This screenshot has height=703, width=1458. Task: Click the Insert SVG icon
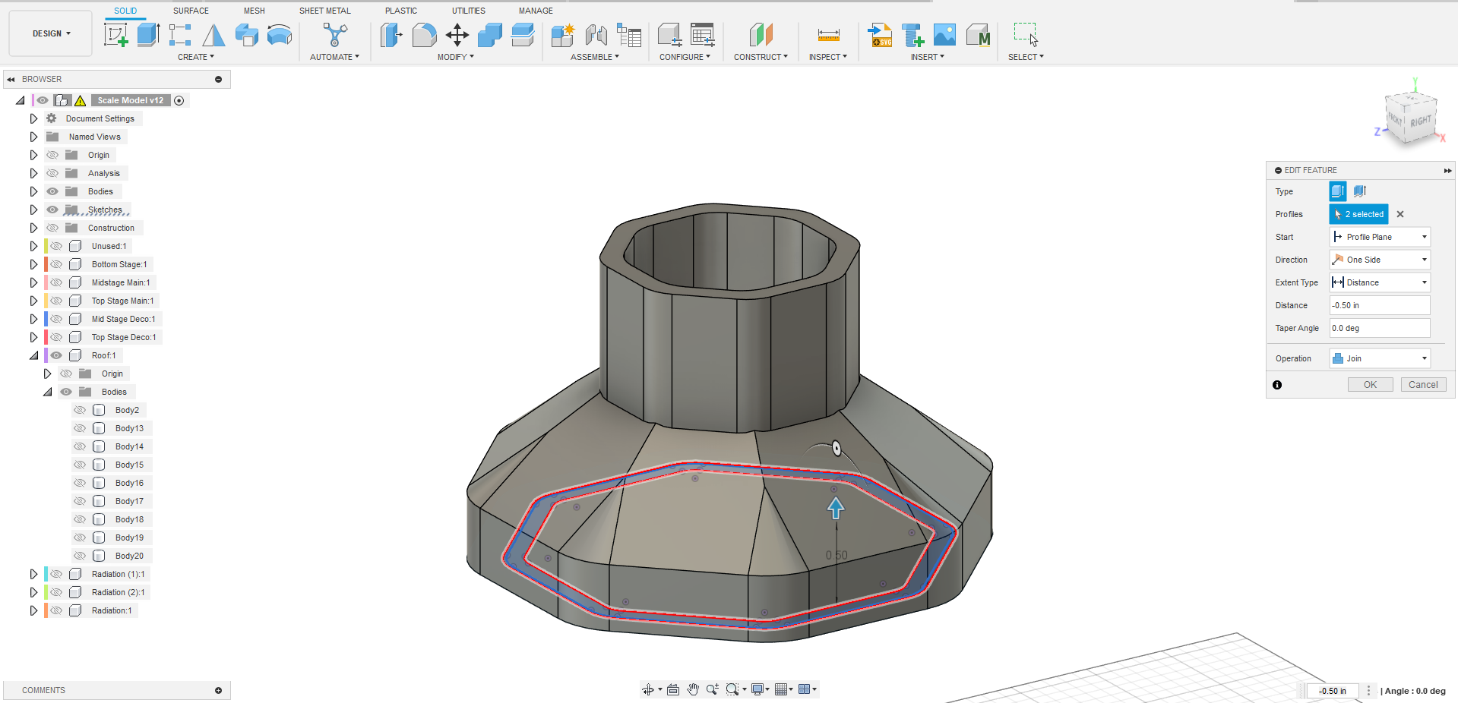pyautogui.click(x=880, y=34)
